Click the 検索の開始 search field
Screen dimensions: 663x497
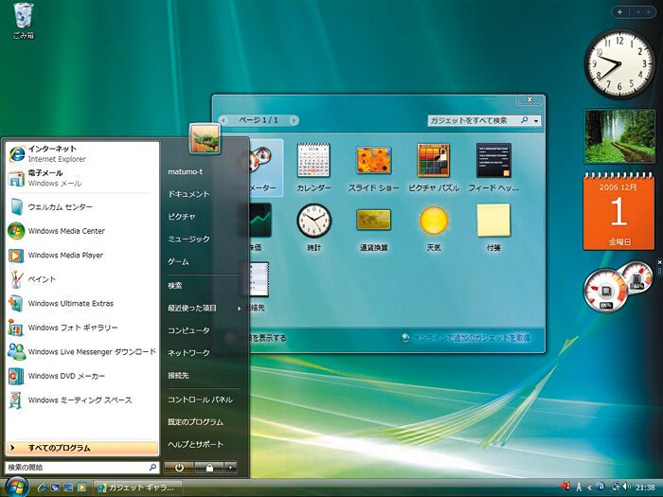tap(76, 468)
